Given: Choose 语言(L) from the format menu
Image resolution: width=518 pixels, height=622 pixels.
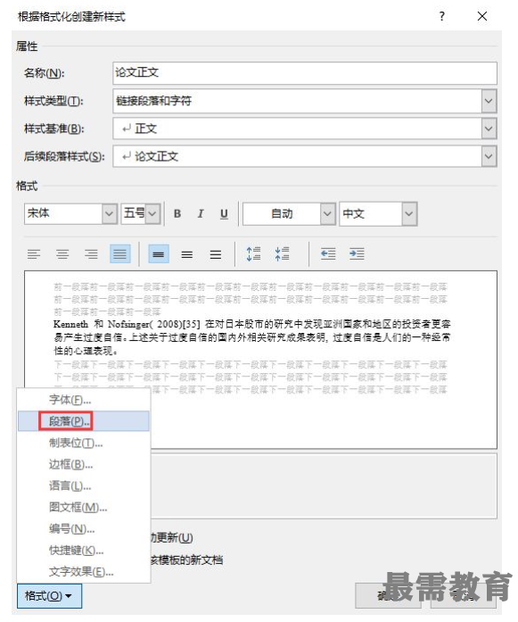Looking at the screenshot, I should tap(84, 485).
